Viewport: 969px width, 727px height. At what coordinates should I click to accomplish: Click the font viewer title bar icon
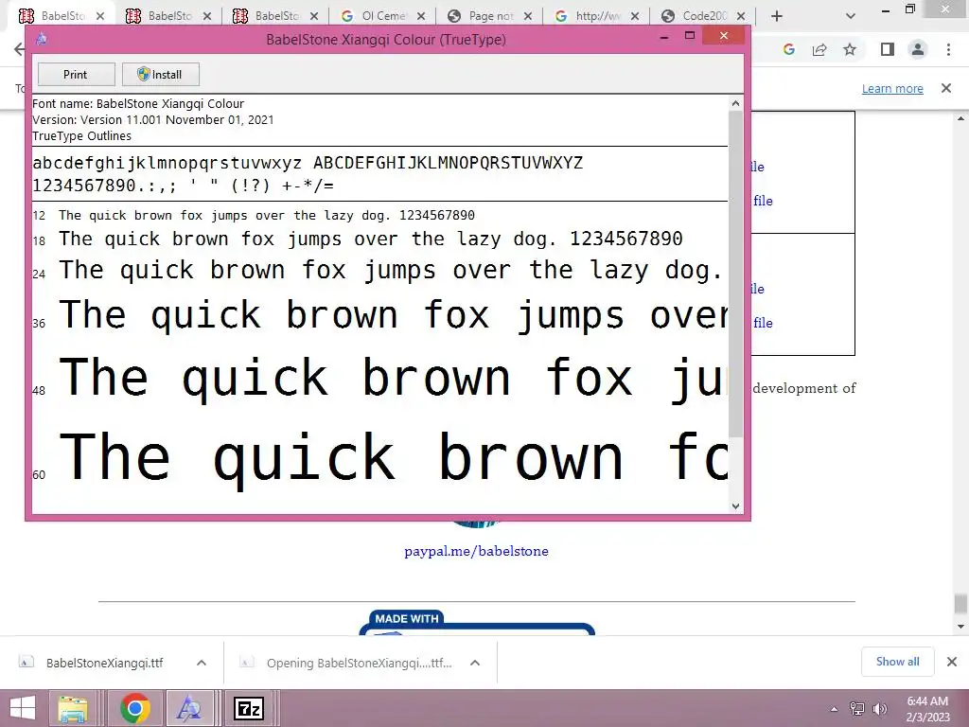pos(42,39)
